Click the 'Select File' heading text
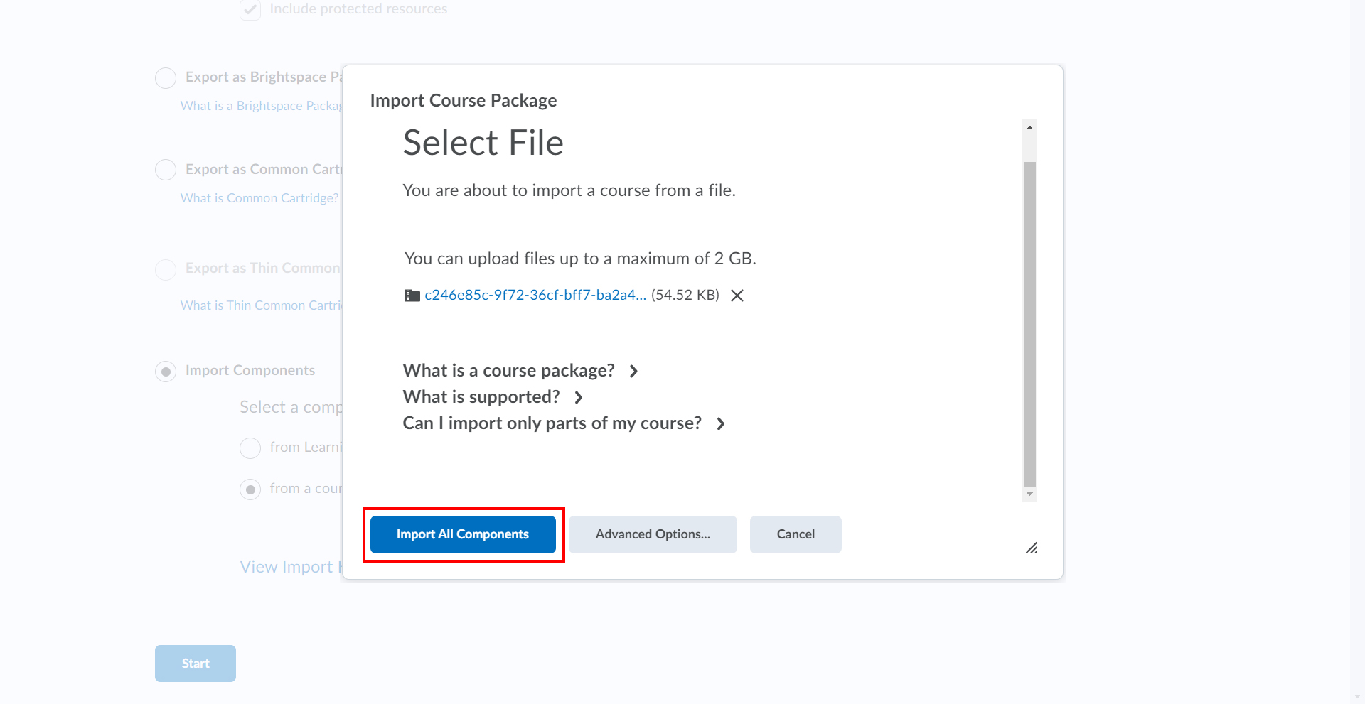The height and width of the screenshot is (704, 1365). tap(483, 143)
